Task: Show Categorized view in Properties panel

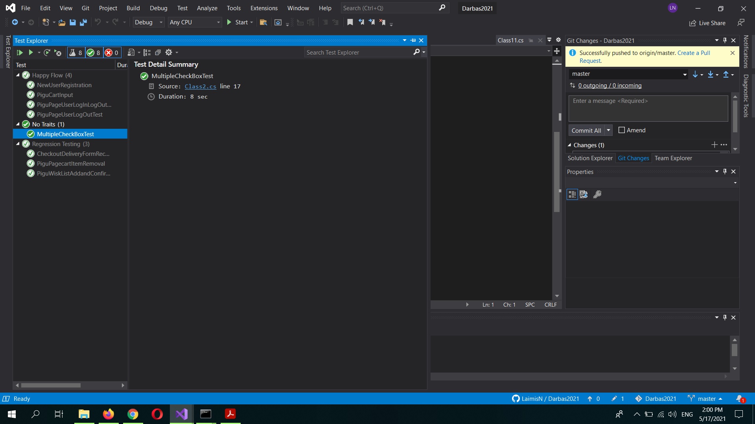Action: (572, 194)
